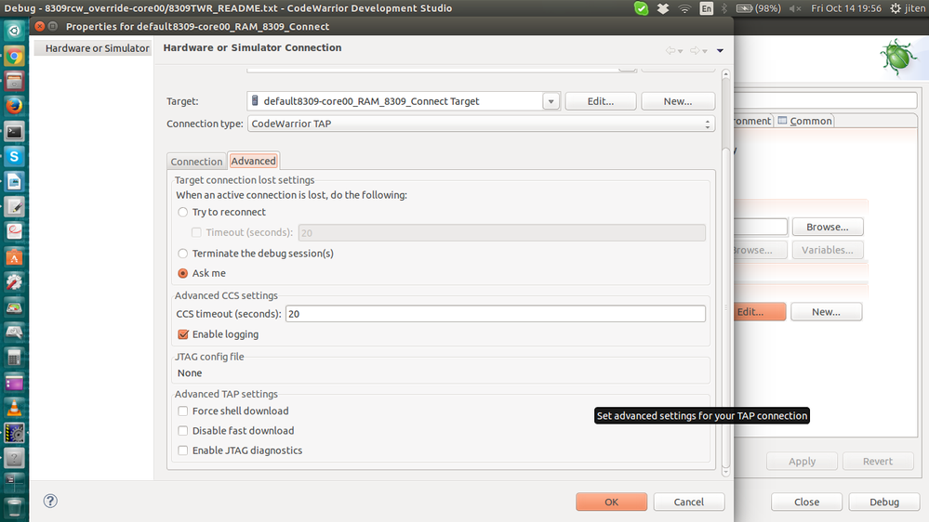Click OK to save properties
The height and width of the screenshot is (522, 929).
(612, 502)
